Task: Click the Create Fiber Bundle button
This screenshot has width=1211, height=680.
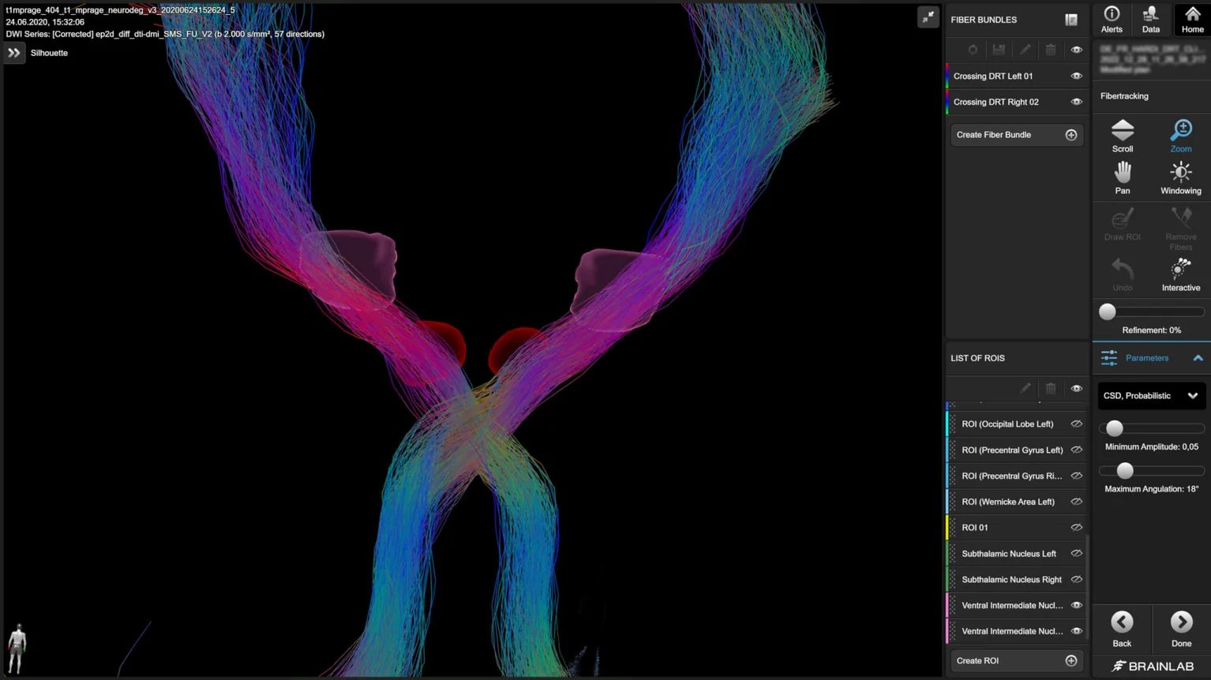Action: [x=1017, y=135]
